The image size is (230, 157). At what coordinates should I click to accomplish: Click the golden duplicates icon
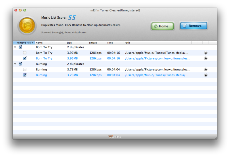pos(27,25)
